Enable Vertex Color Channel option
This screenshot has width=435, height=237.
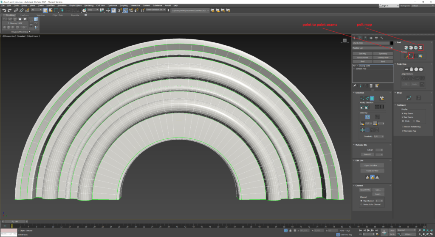pos(361,204)
